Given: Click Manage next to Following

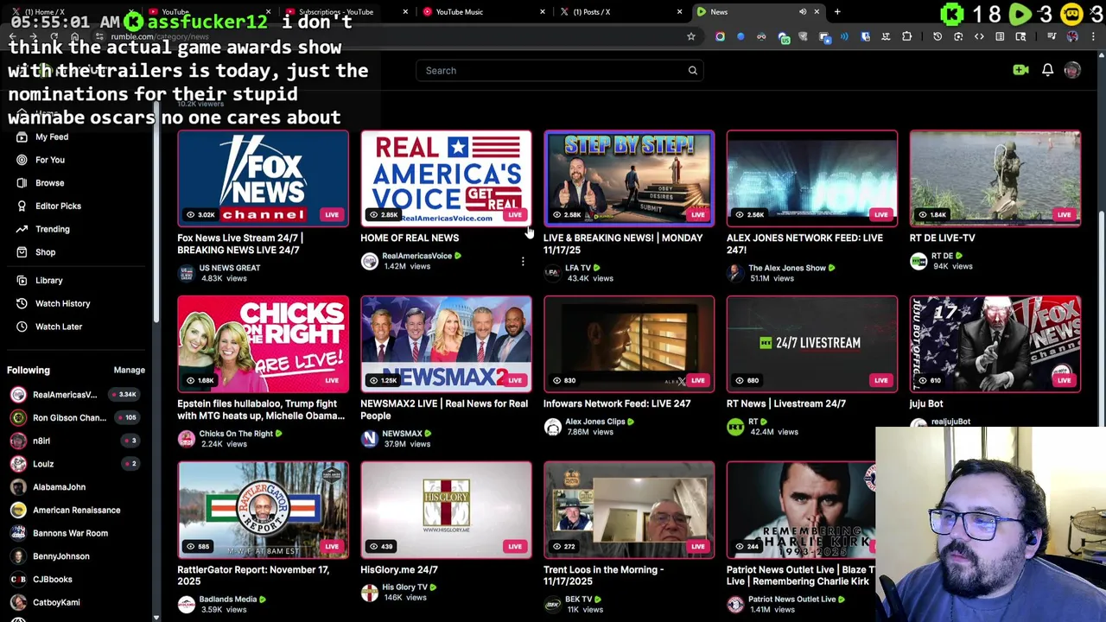Looking at the screenshot, I should point(129,370).
